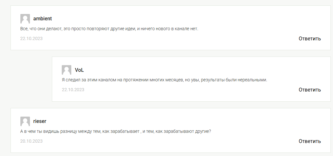
Task: Click Ответить on rieser's comment
Action: pos(310,141)
